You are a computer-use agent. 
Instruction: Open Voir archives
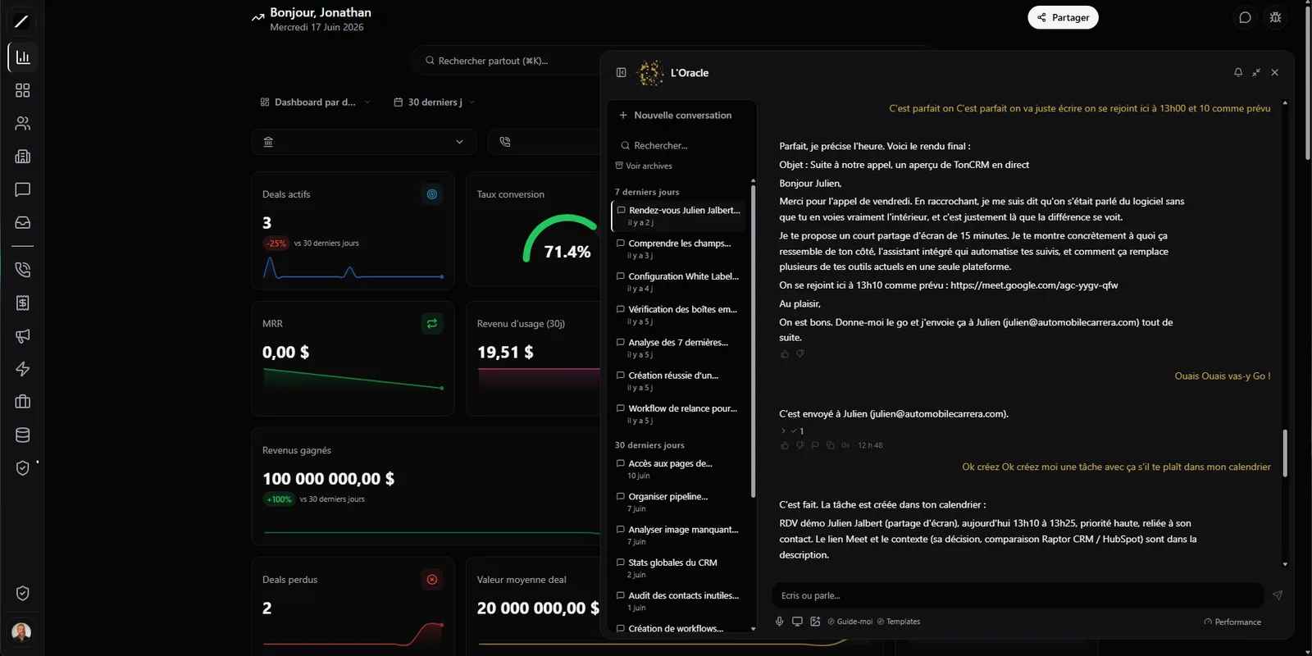(x=644, y=166)
